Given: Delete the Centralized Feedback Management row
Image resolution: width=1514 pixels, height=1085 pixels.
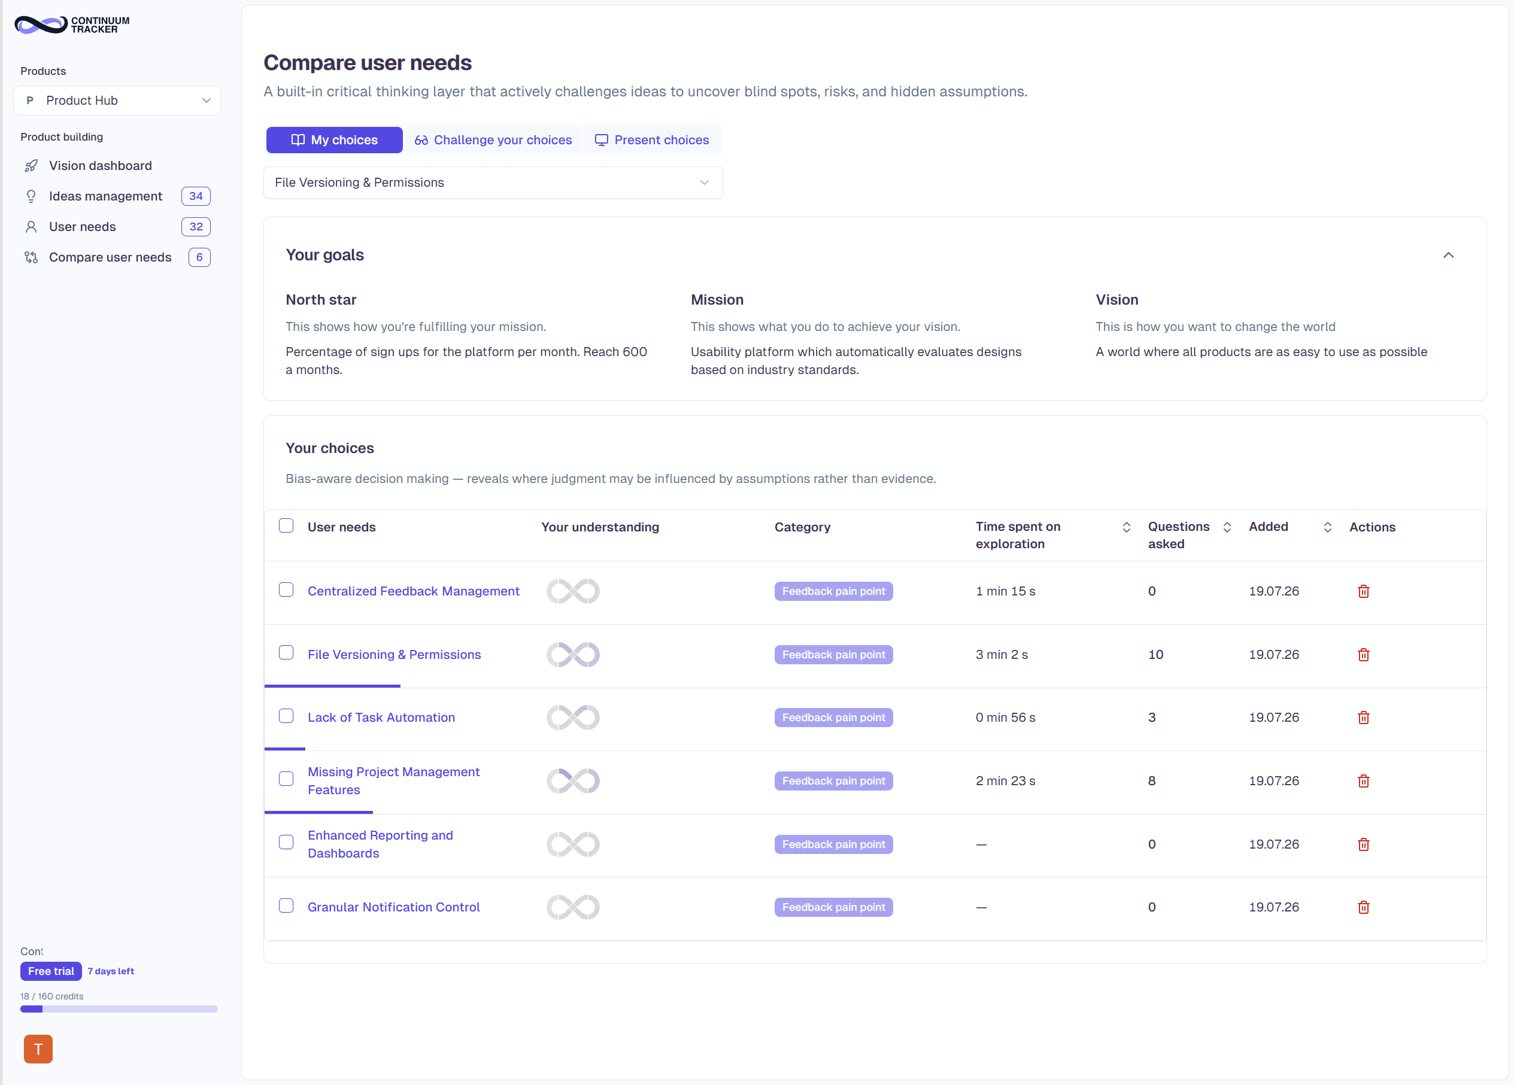Looking at the screenshot, I should tap(1363, 591).
